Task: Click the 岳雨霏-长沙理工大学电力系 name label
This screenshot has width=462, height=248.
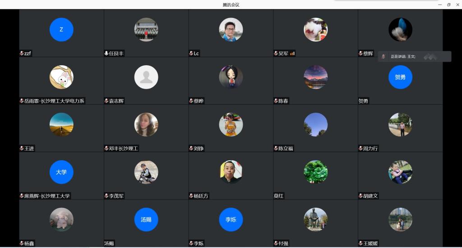Action: [x=54, y=101]
